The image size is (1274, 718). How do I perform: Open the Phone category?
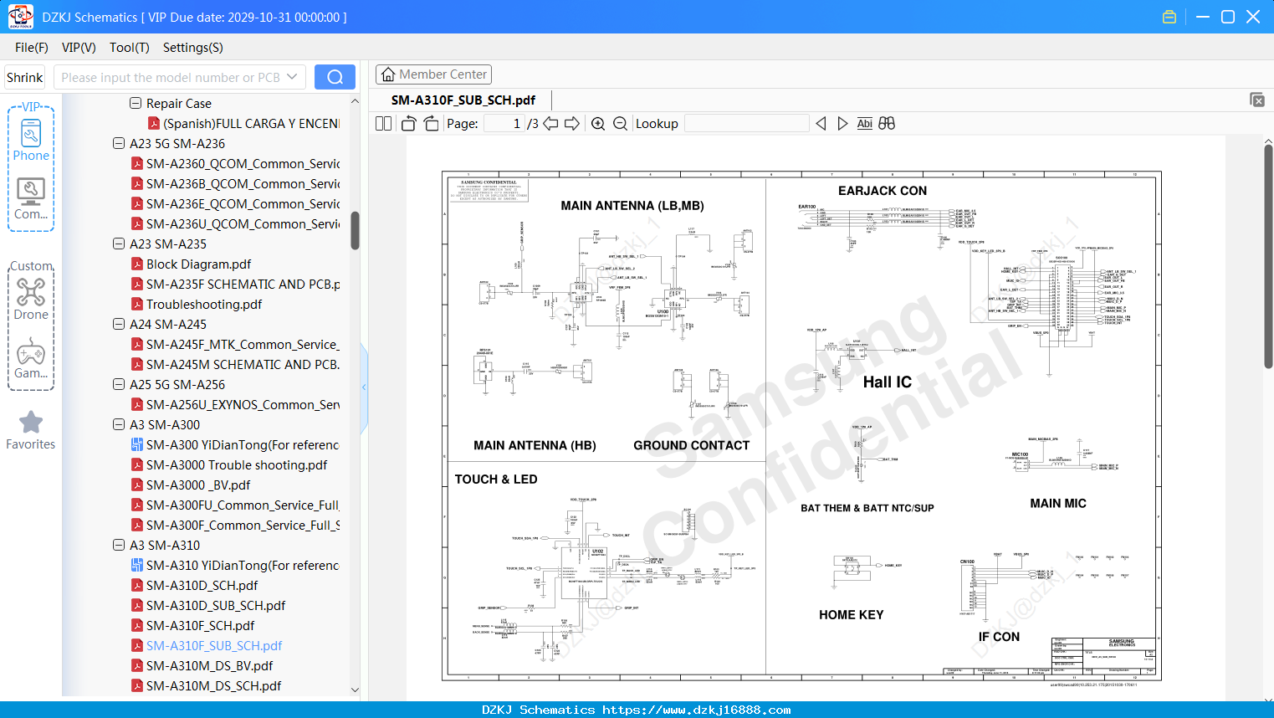[x=31, y=140]
